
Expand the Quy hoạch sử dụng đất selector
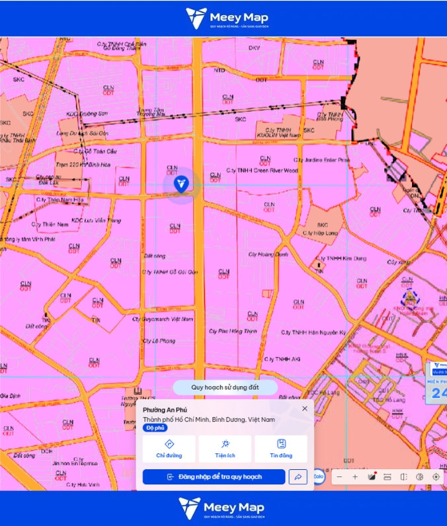click(225, 387)
